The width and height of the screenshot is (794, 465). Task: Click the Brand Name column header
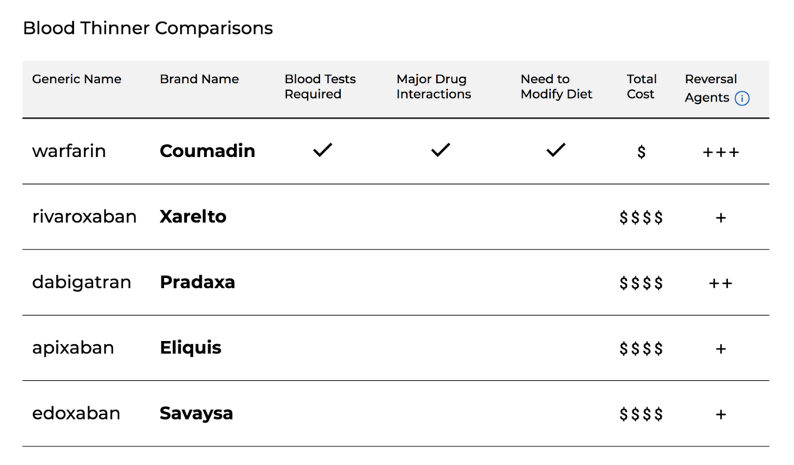(199, 79)
